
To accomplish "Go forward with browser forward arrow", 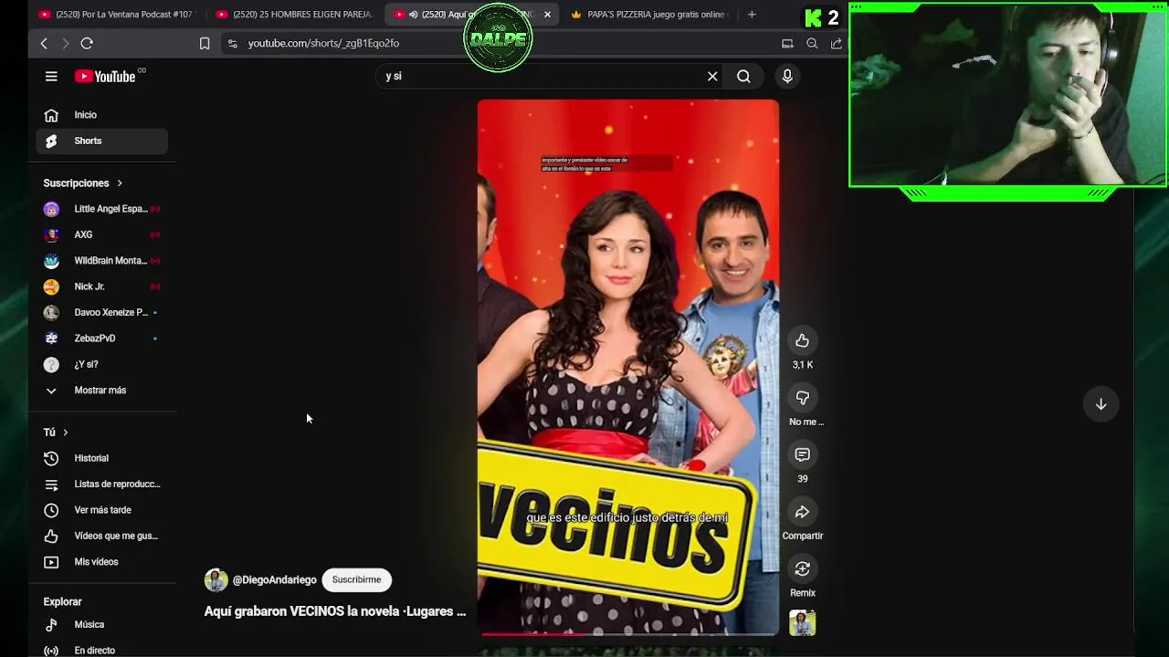I will click(65, 43).
